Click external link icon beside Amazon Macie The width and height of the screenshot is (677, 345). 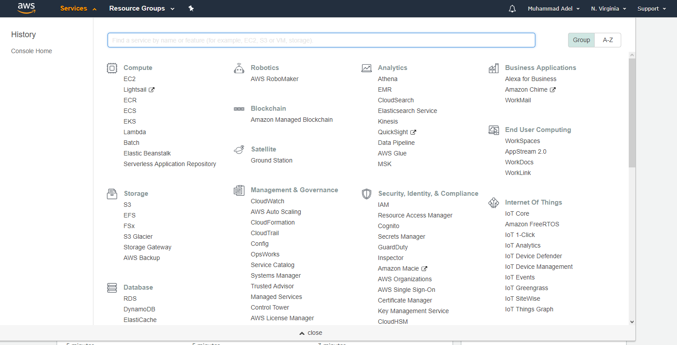point(424,268)
